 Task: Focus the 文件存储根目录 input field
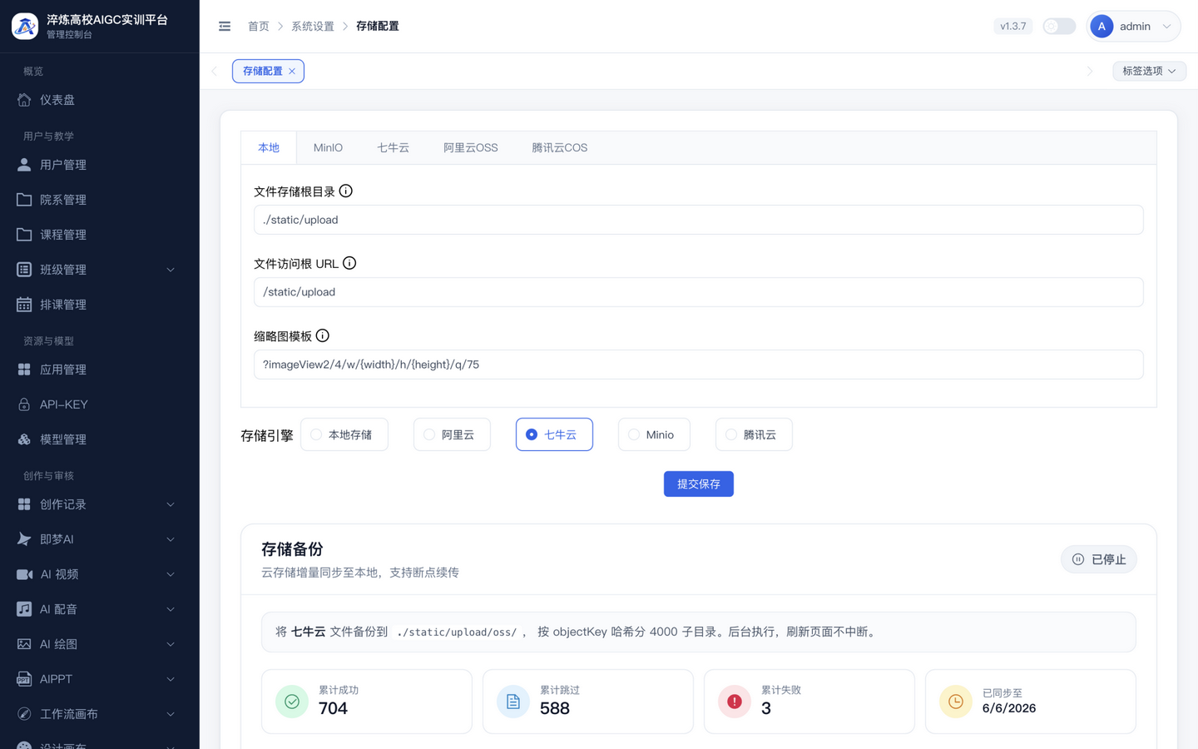coord(699,220)
